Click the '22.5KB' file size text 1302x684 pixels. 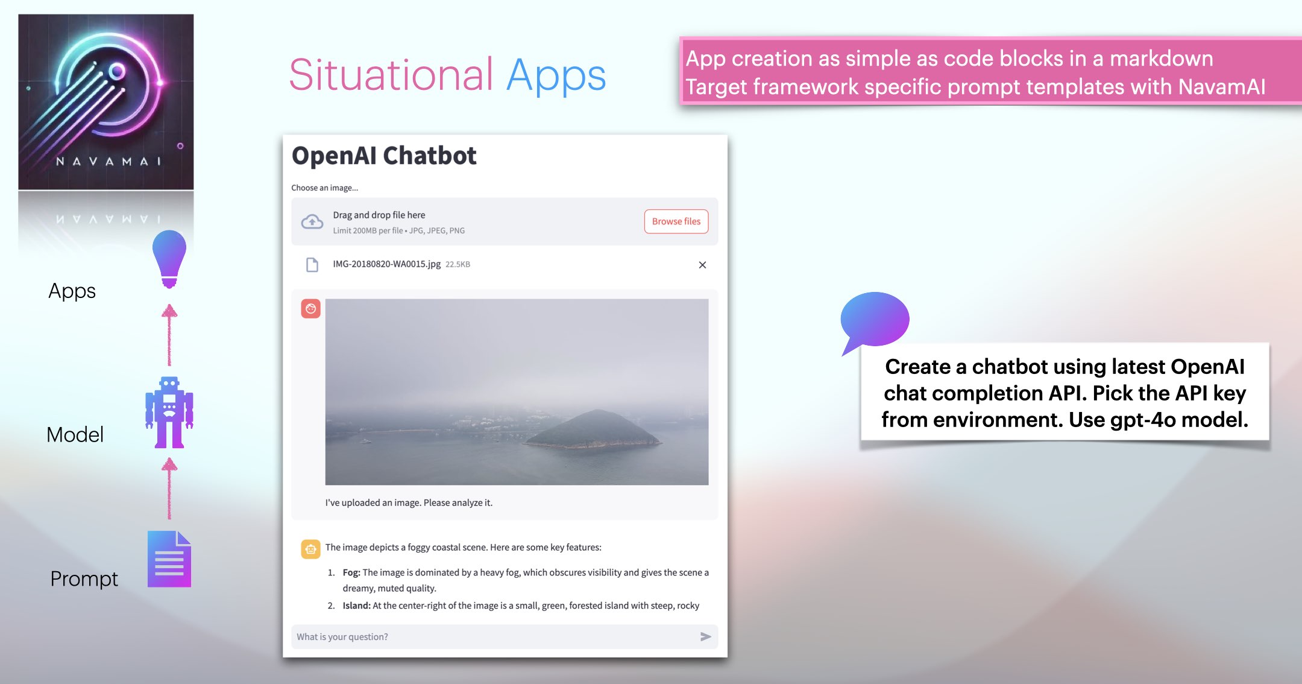(458, 265)
